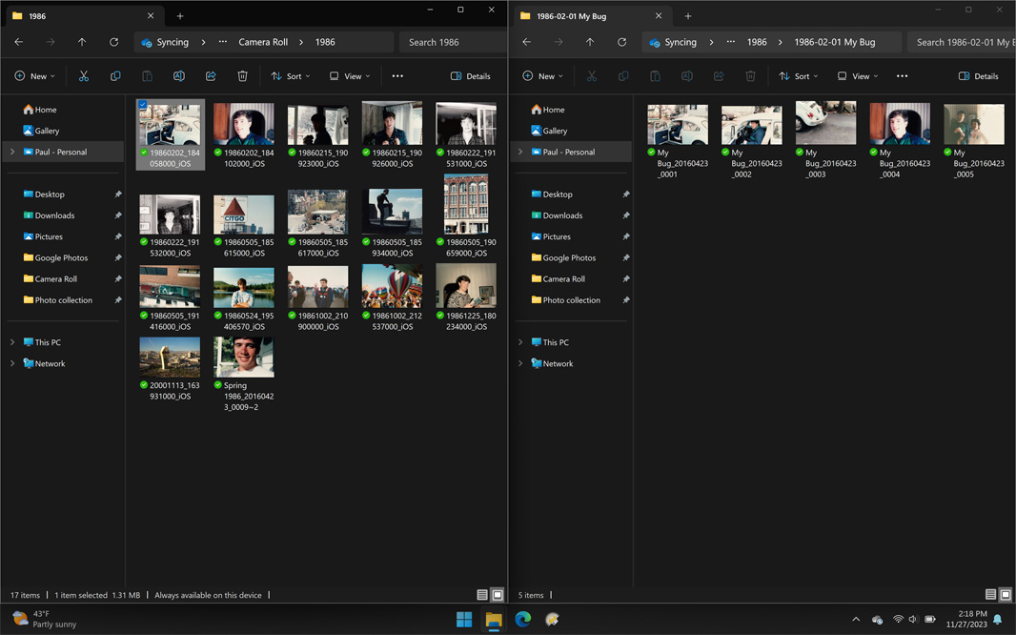
Task: Launch Microsoft Edge from the taskbar
Action: point(522,620)
